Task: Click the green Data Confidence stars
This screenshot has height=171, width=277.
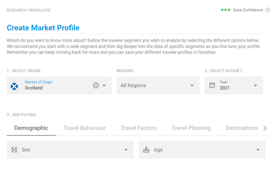Action: [x=225, y=10]
